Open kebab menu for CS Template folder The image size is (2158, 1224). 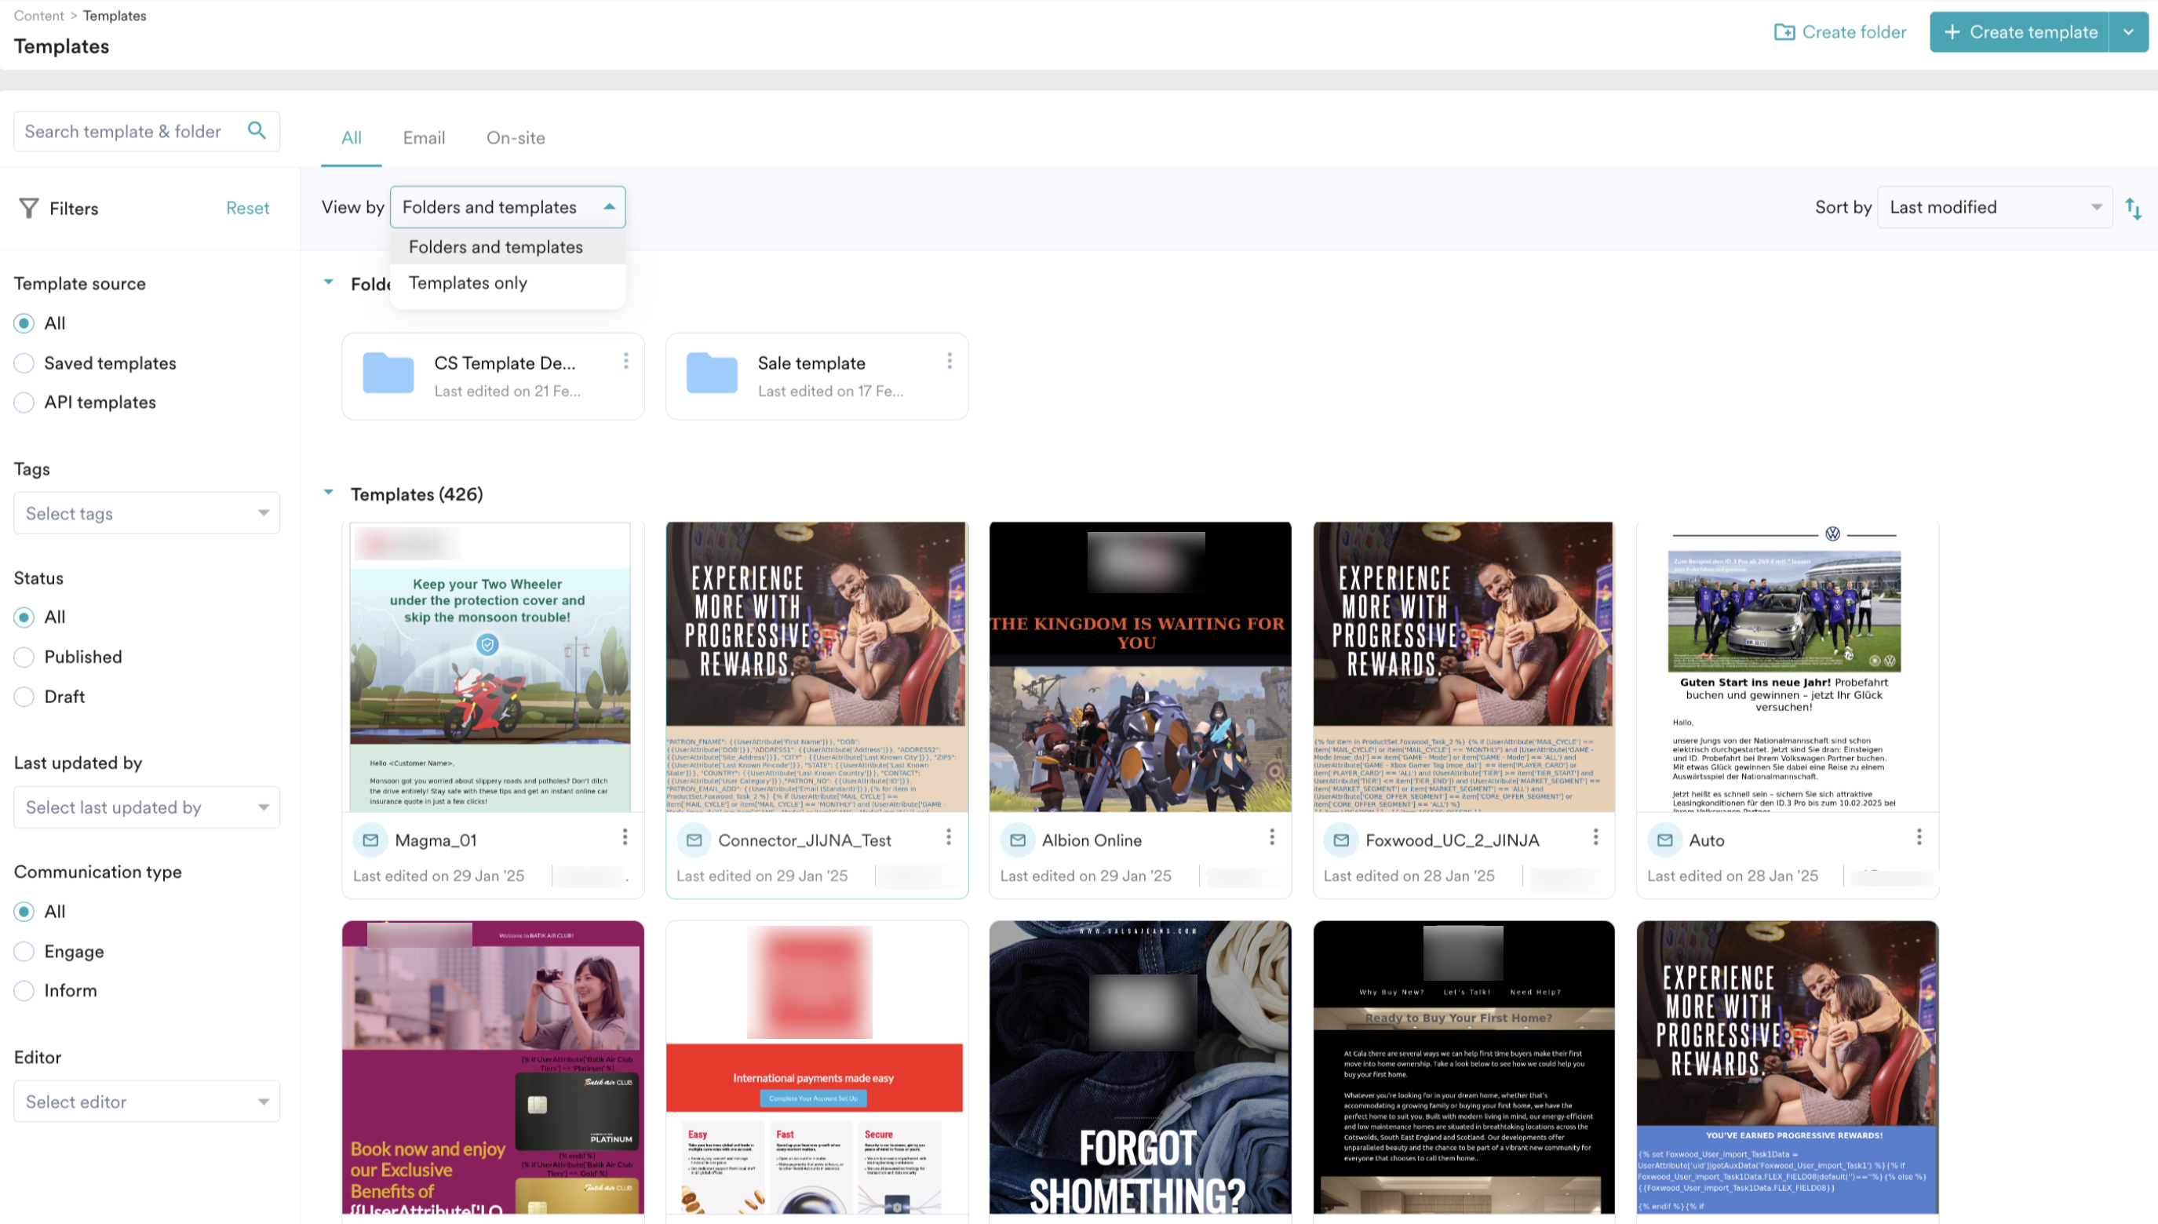pyautogui.click(x=625, y=361)
